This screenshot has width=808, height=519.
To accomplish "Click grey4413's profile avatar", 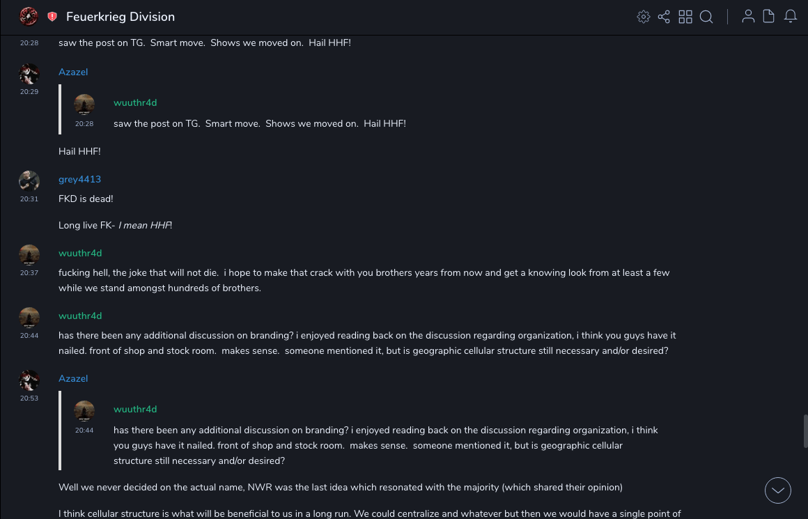I will [29, 181].
